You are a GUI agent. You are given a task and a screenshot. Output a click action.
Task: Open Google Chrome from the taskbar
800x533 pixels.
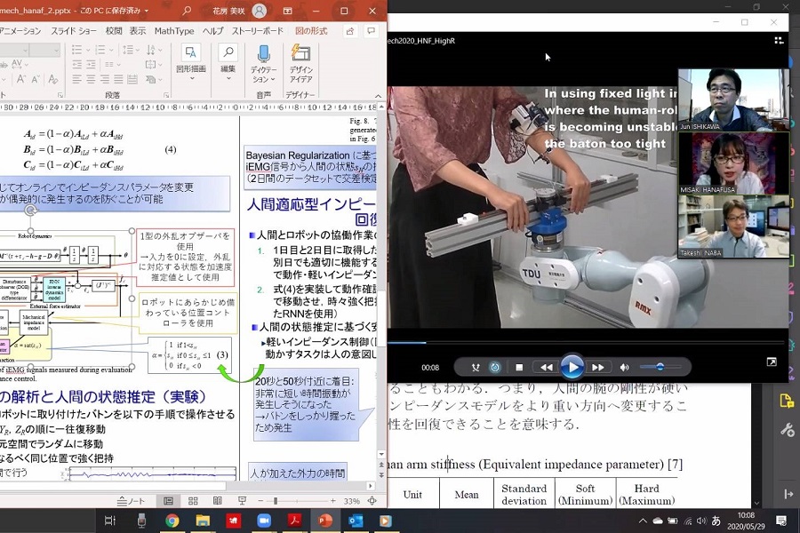tap(172, 521)
